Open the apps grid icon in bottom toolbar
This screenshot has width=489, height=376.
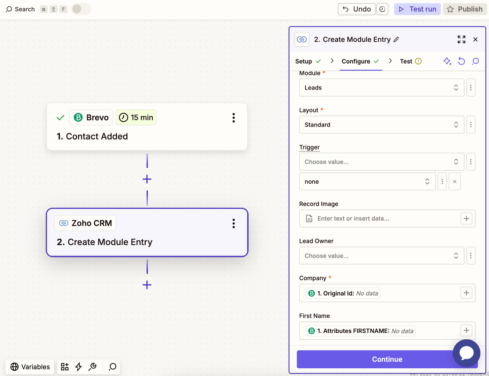(x=65, y=367)
